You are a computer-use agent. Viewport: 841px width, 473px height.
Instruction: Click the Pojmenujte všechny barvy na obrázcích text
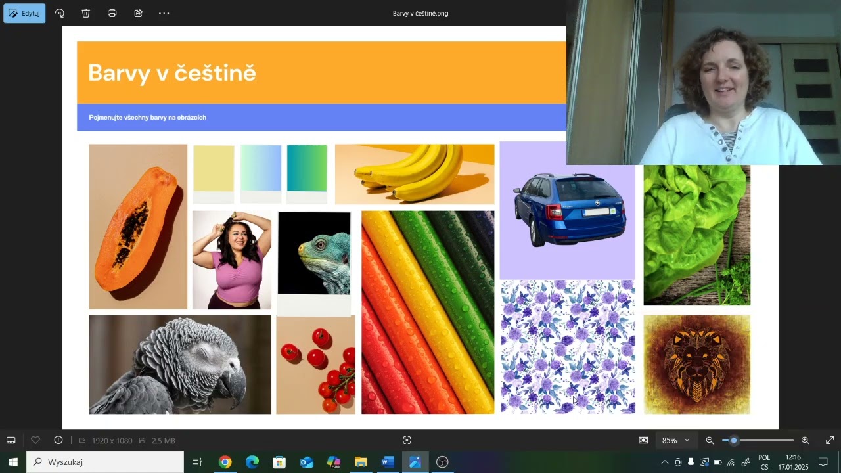click(148, 118)
